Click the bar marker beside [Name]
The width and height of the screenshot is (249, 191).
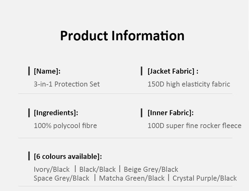pos(29,71)
